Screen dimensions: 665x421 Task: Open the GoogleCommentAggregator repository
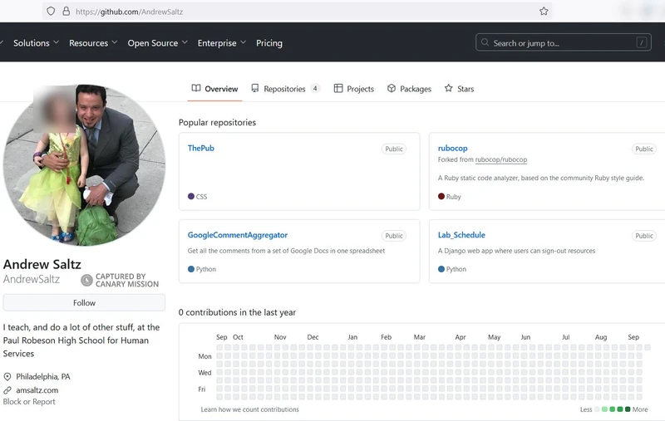click(x=238, y=235)
